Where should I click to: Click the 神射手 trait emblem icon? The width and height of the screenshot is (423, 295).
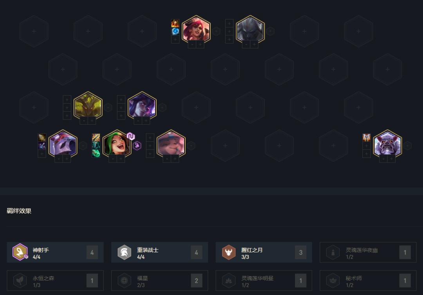click(20, 252)
